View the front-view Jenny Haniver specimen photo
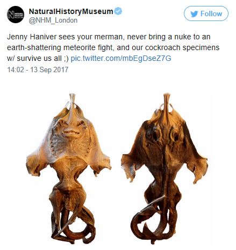Viewport: 236px width, 250px height. [69, 169]
